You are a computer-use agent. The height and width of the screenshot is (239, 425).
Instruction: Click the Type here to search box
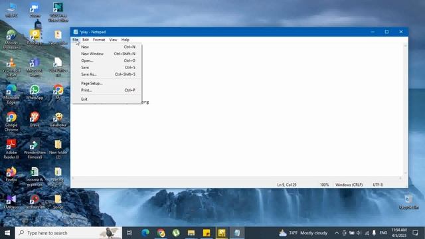(x=68, y=233)
